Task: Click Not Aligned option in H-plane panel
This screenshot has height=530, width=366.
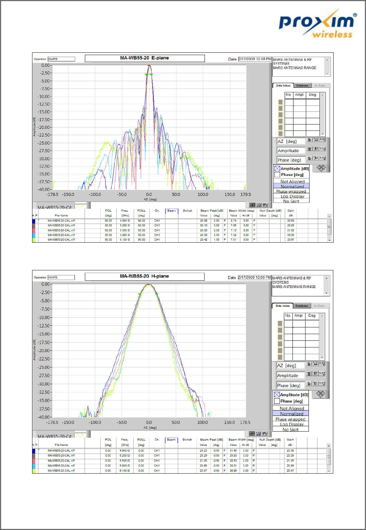Action: 291,408
